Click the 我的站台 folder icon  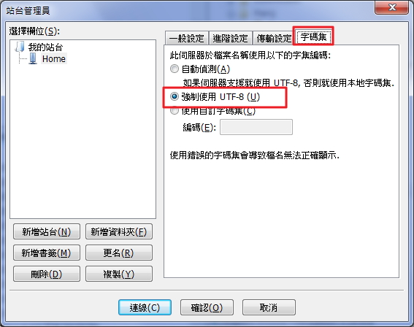point(20,47)
